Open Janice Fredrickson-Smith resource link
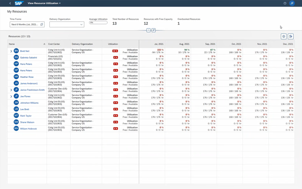This screenshot has width=302, height=189. [32, 90]
